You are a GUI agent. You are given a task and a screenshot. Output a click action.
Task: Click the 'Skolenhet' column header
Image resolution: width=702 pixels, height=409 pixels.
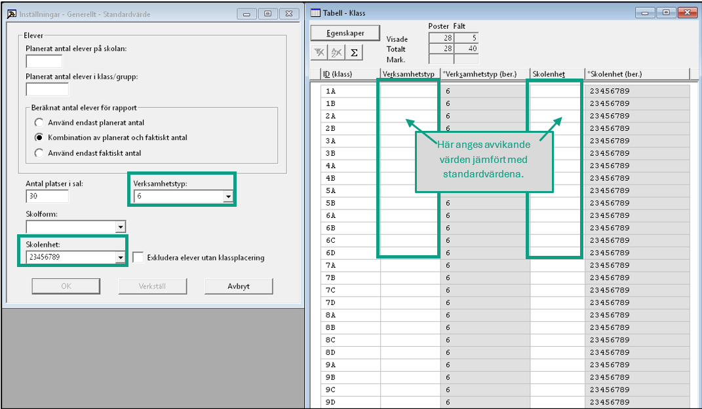[557, 74]
